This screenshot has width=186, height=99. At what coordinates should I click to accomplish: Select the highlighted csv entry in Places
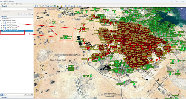pyautogui.click(x=17, y=31)
